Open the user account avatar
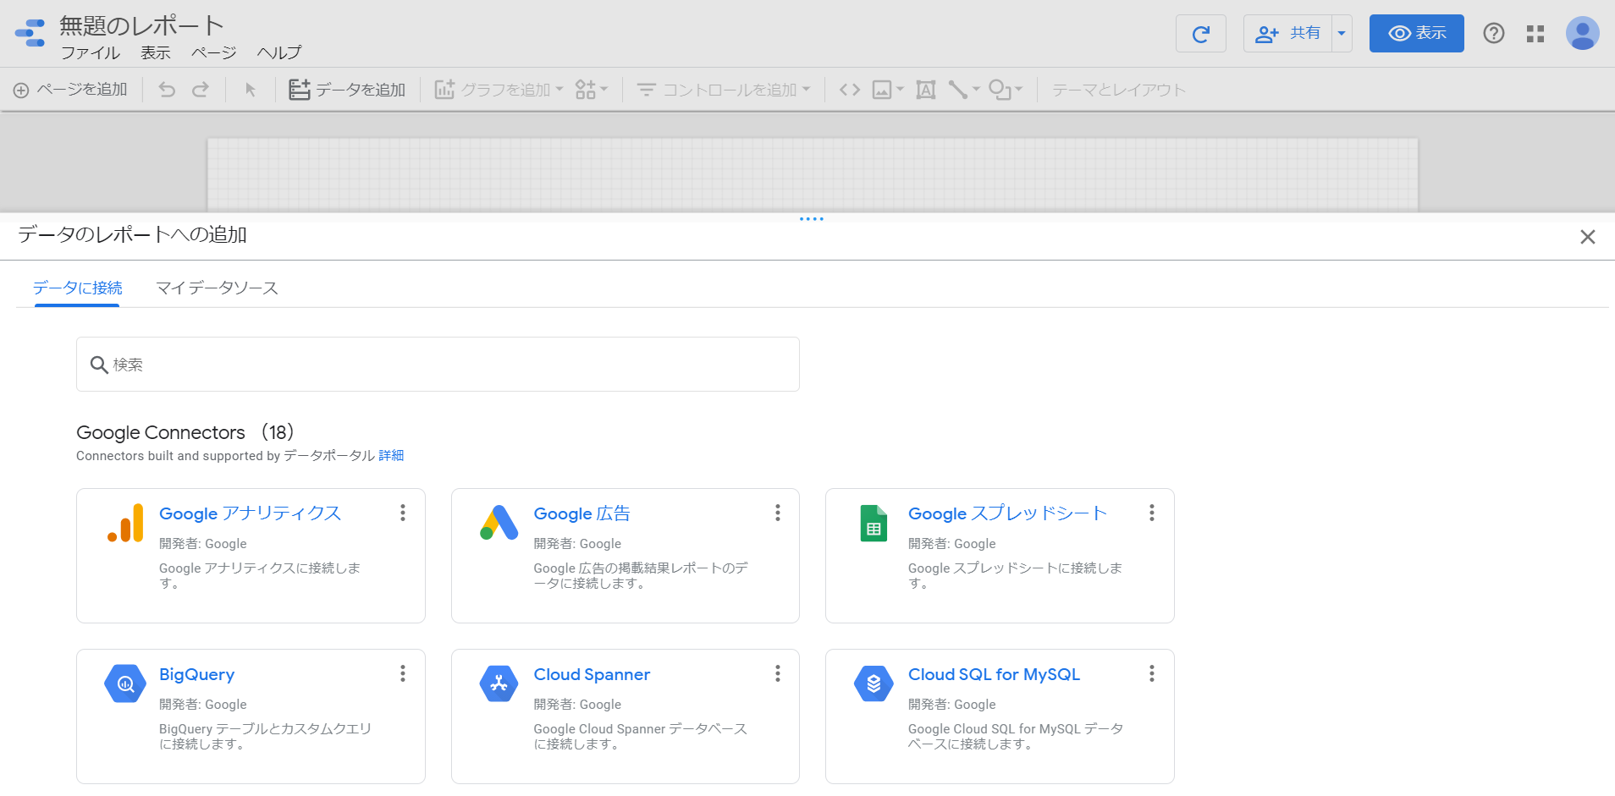The height and width of the screenshot is (796, 1615). (x=1582, y=33)
